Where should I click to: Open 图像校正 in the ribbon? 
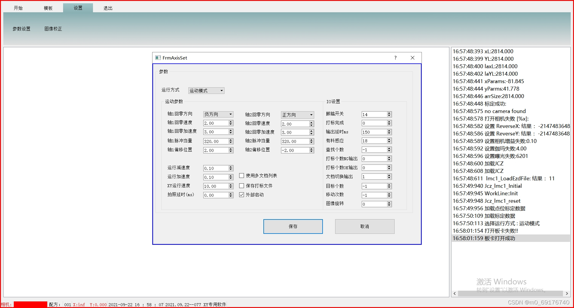click(x=53, y=29)
